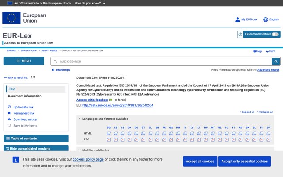Open the Spanish (ES) HTML version
The height and width of the screenshot is (177, 283).
115,134
